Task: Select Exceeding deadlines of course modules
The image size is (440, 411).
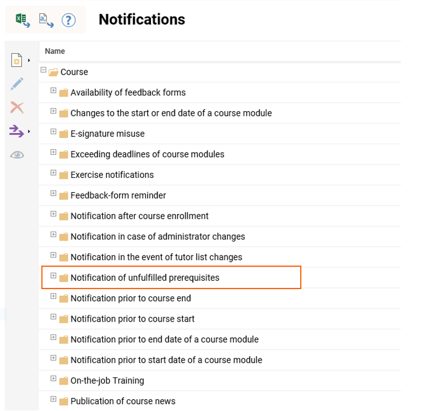Action: pyautogui.click(x=147, y=154)
